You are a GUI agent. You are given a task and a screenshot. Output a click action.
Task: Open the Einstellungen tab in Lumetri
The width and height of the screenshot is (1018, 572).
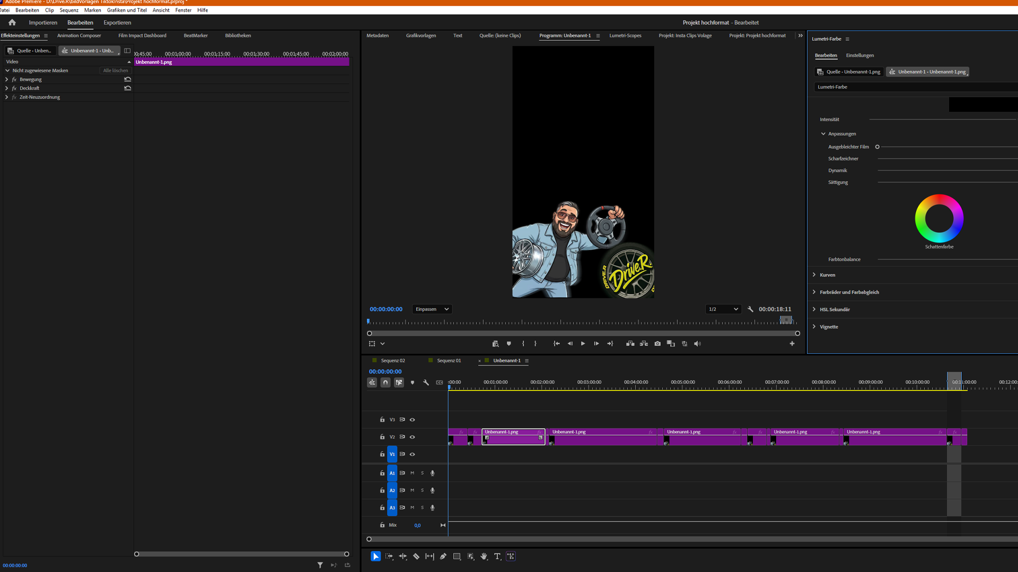[859, 56]
